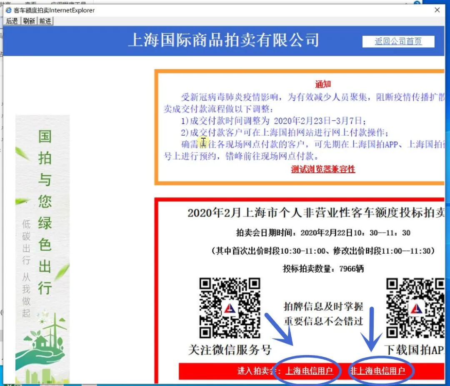
Task: Open the 测试浏览器兼容性 link
Action: [323, 169]
